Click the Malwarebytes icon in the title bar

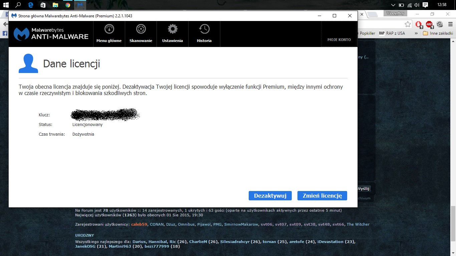click(x=14, y=16)
